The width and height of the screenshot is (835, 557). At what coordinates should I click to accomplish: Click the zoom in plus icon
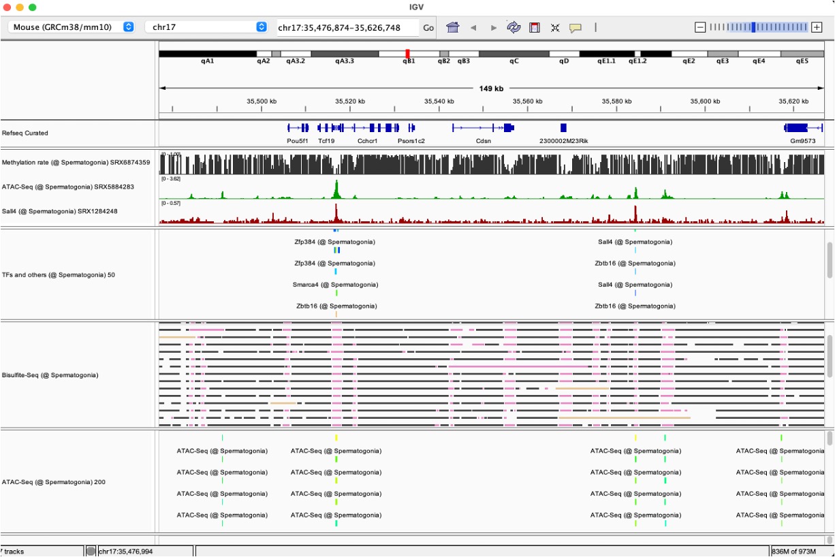817,27
